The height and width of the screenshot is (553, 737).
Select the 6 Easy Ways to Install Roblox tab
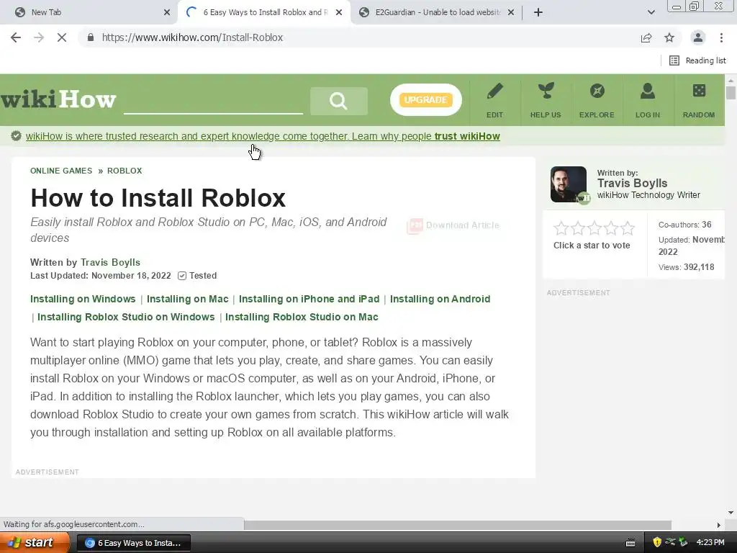pos(265,12)
